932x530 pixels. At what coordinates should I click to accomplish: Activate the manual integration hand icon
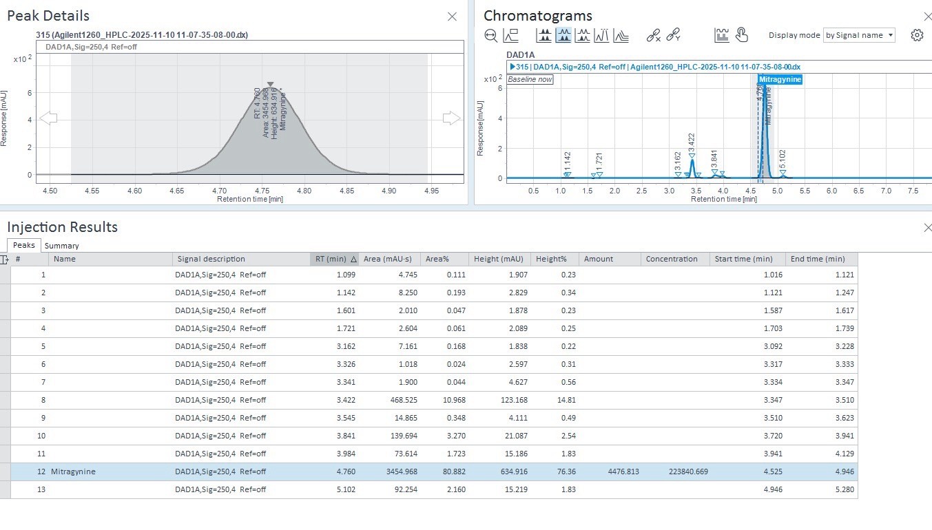[741, 35]
